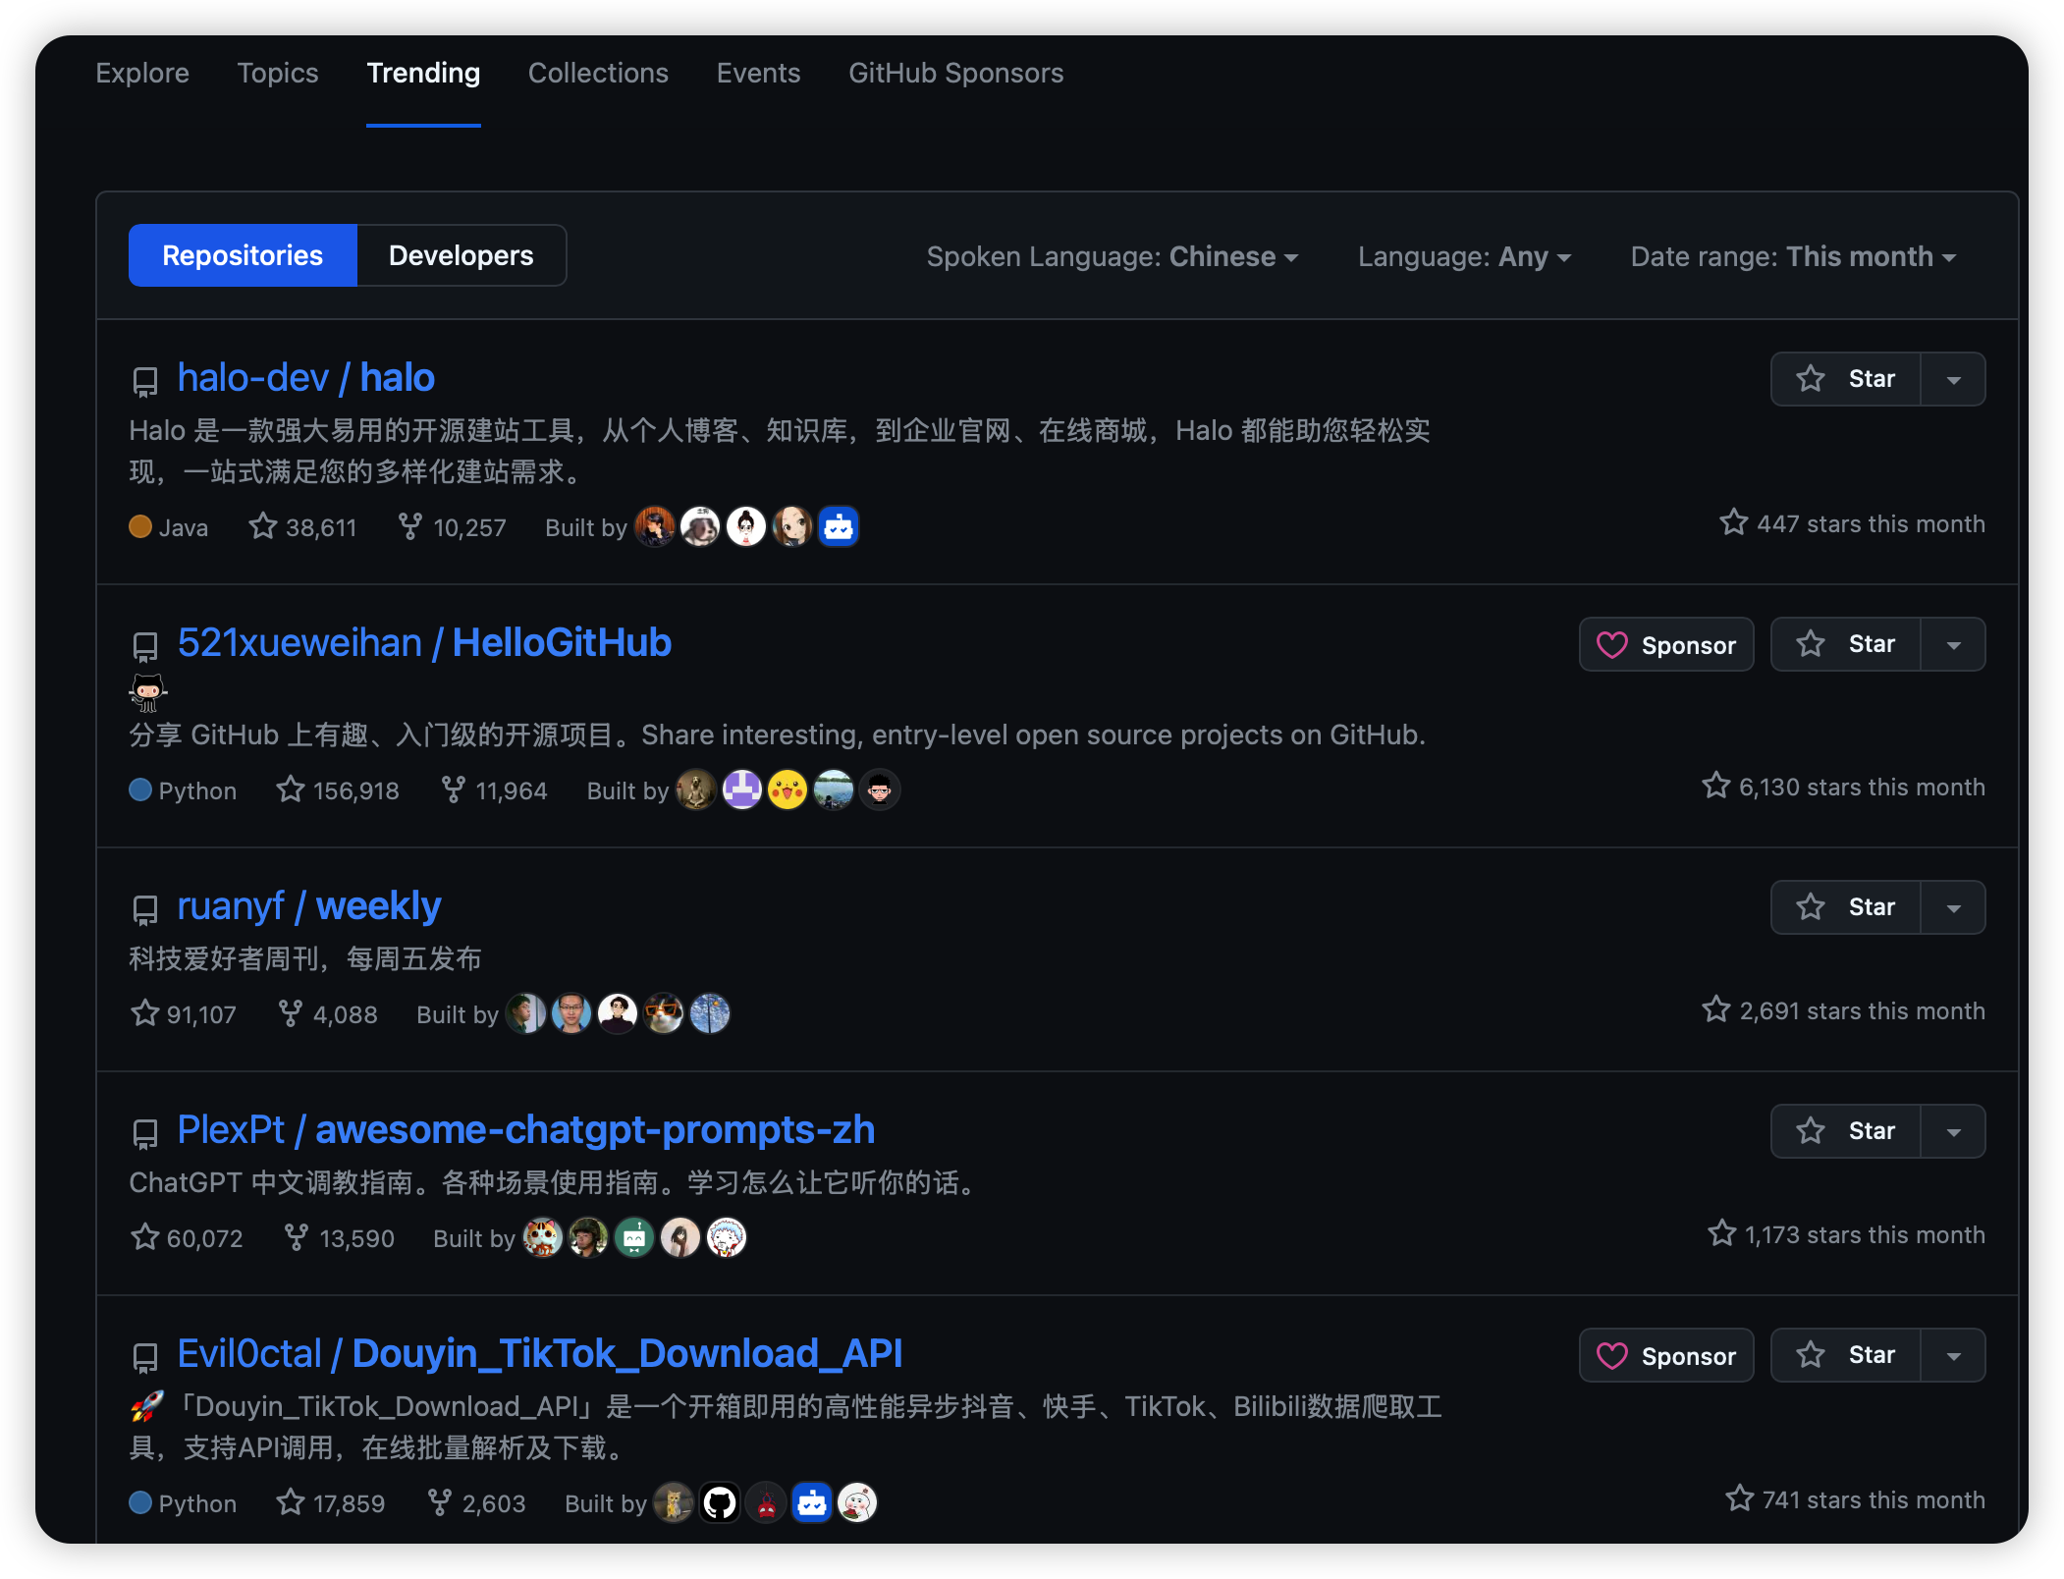The image size is (2064, 1579).
Task: Click the first contributor avatar for halo
Action: click(x=655, y=527)
